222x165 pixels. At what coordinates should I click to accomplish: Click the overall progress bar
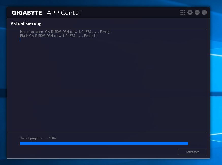[104, 143]
